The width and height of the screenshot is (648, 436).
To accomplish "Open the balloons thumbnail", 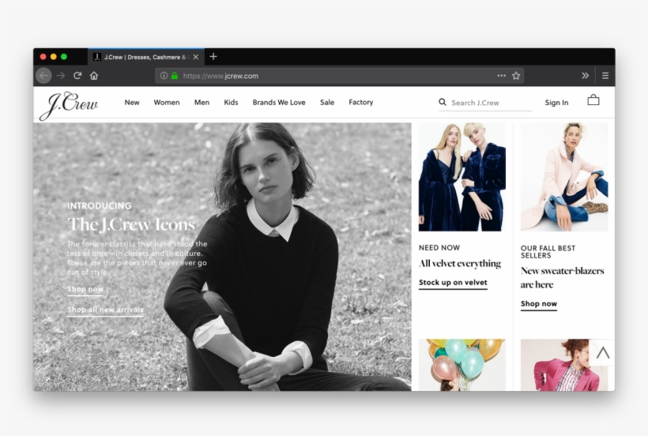I will click(462, 365).
